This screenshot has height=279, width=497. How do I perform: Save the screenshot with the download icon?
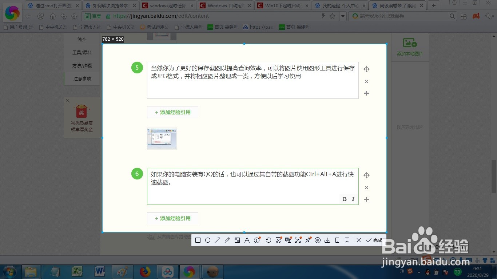(x=327, y=240)
